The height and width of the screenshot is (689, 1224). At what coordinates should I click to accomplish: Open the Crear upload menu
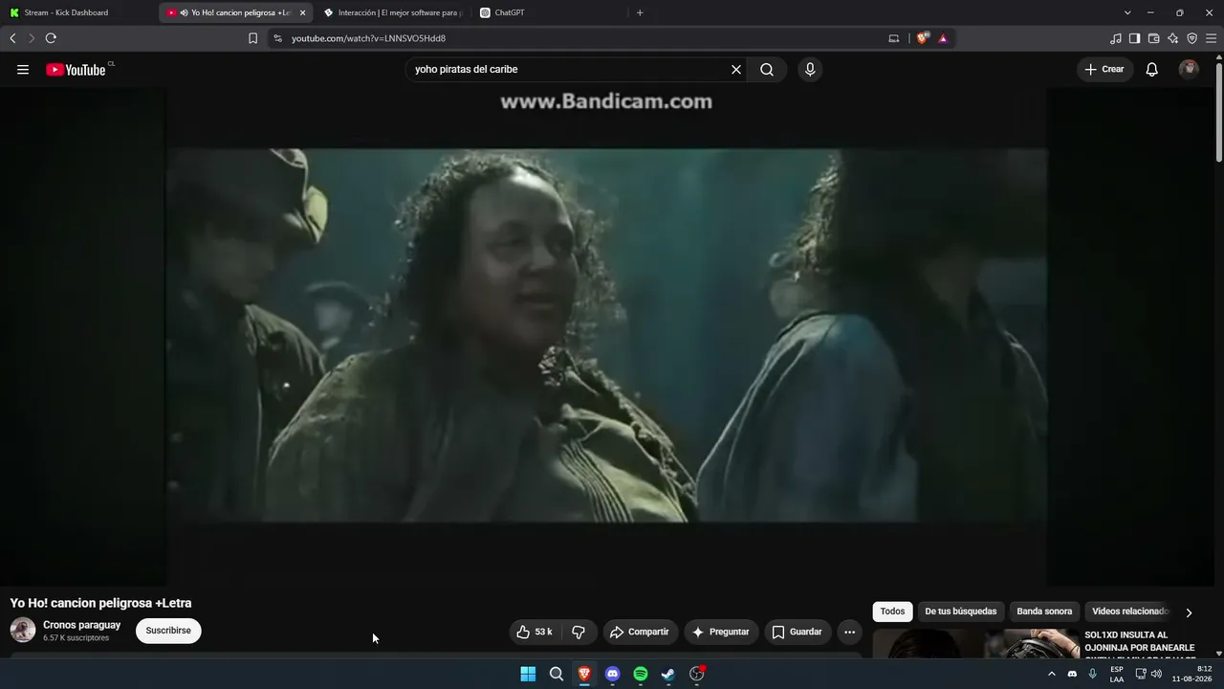click(x=1104, y=70)
